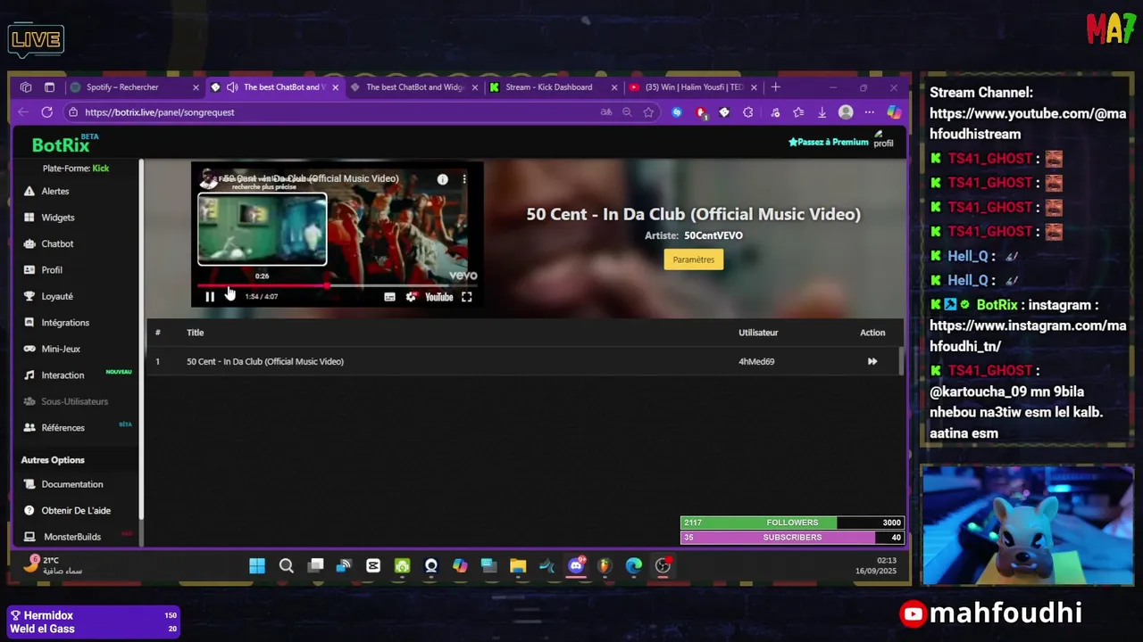Open Sous-Utilisateurs in the sidebar
The height and width of the screenshot is (642, 1143).
pos(74,401)
